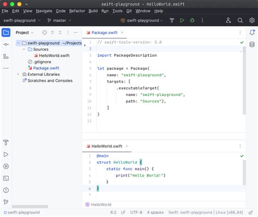
Task: Click swift-playground breadcrumb in status bar
Action: tap(22, 212)
